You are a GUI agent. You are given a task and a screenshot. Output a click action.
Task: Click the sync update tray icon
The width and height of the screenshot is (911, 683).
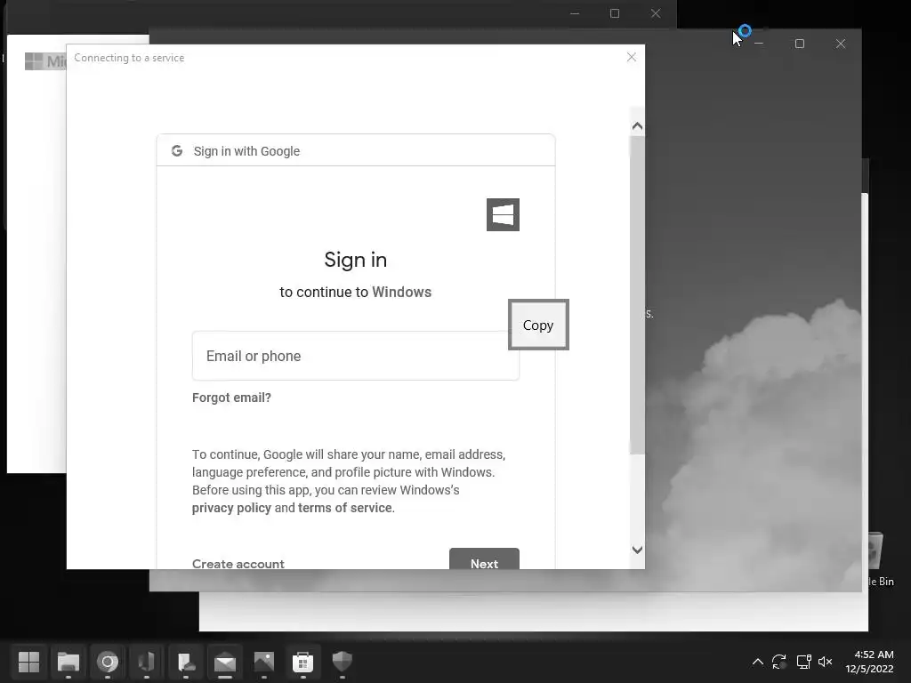coord(779,662)
